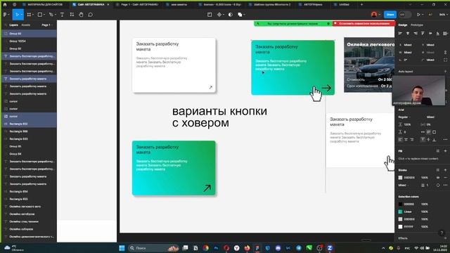Click the Share button

pos(390,15)
